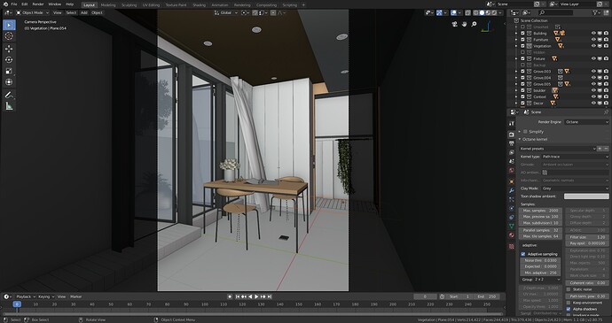Open Output properties tab icon
612x323 pixels.
(x=512, y=143)
